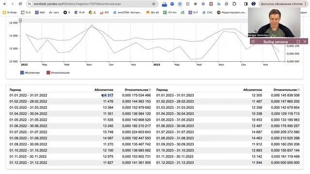Open Я bookmark
This screenshot has height=174, width=310.
click(x=67, y=13)
